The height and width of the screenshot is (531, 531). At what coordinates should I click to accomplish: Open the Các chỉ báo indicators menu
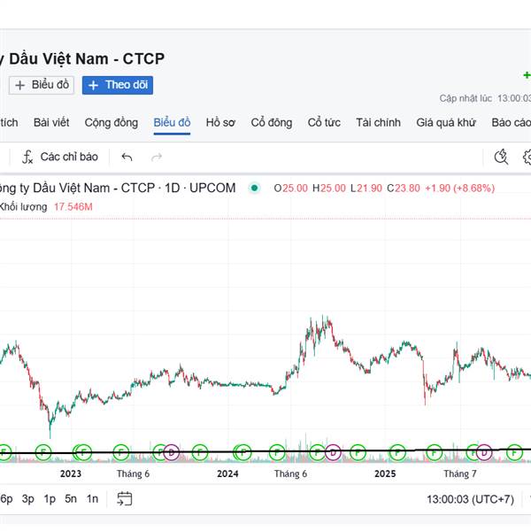60,157
